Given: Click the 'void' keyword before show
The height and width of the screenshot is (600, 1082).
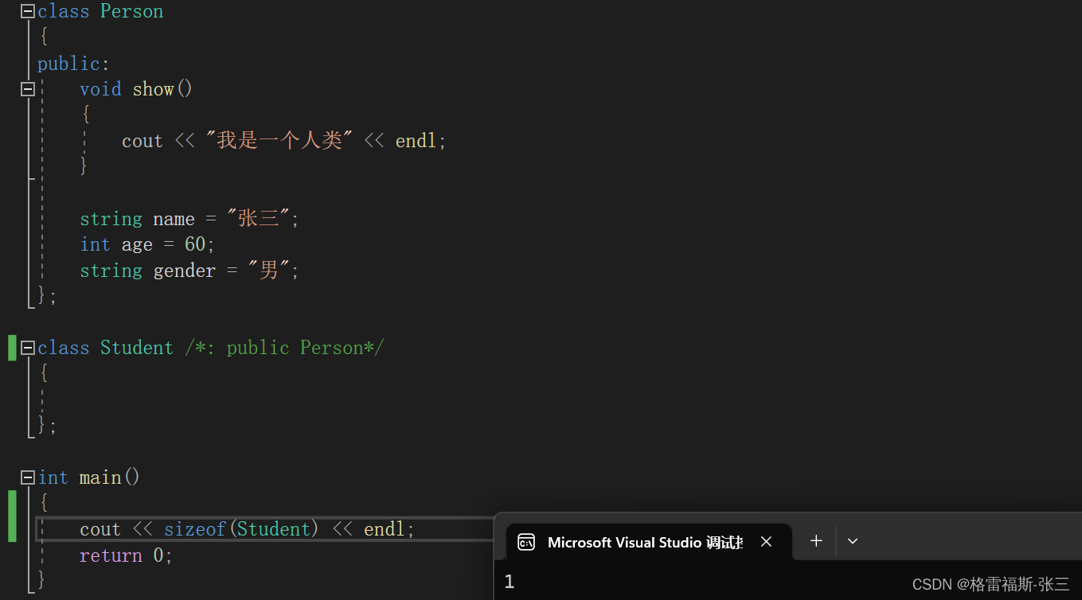Looking at the screenshot, I should pyautogui.click(x=100, y=89).
